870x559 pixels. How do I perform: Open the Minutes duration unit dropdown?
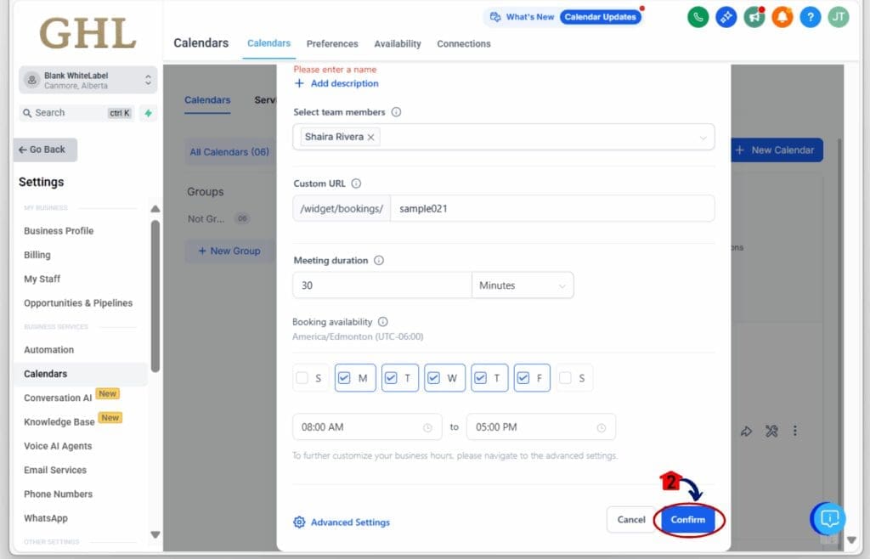(523, 285)
